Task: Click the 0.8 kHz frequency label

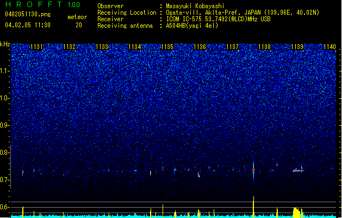Action: [5, 153]
